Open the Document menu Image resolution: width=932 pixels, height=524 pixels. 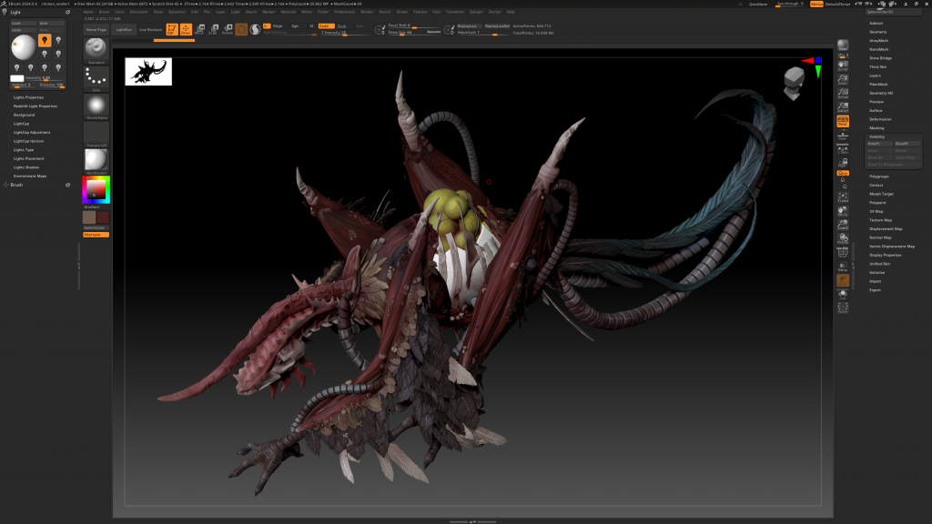pos(138,12)
